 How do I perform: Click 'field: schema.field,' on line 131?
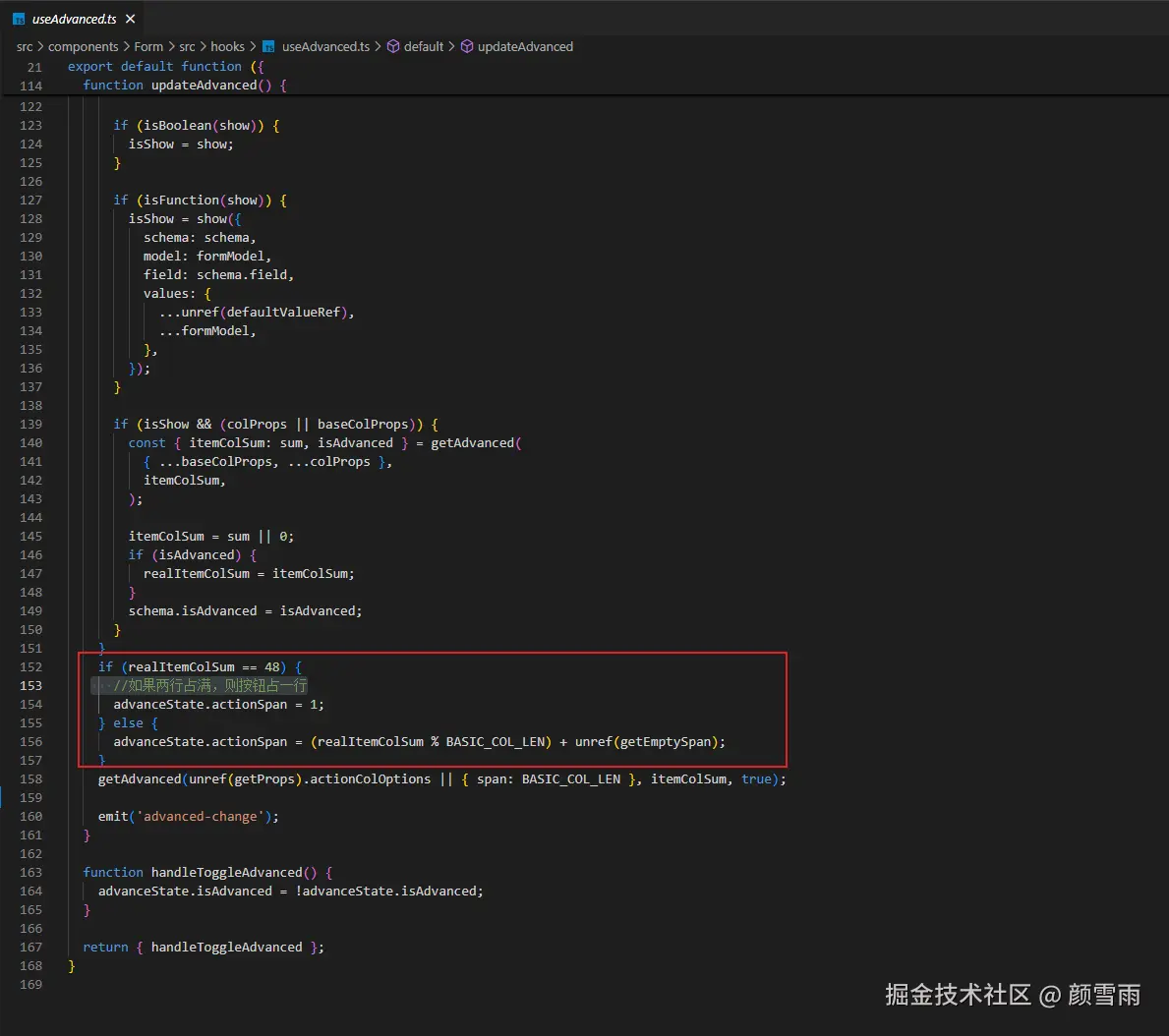pyautogui.click(x=219, y=275)
